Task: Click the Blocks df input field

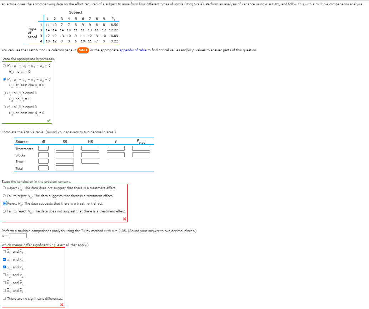Action: (x=44, y=155)
